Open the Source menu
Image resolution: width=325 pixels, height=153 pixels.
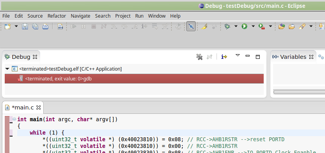click(35, 16)
